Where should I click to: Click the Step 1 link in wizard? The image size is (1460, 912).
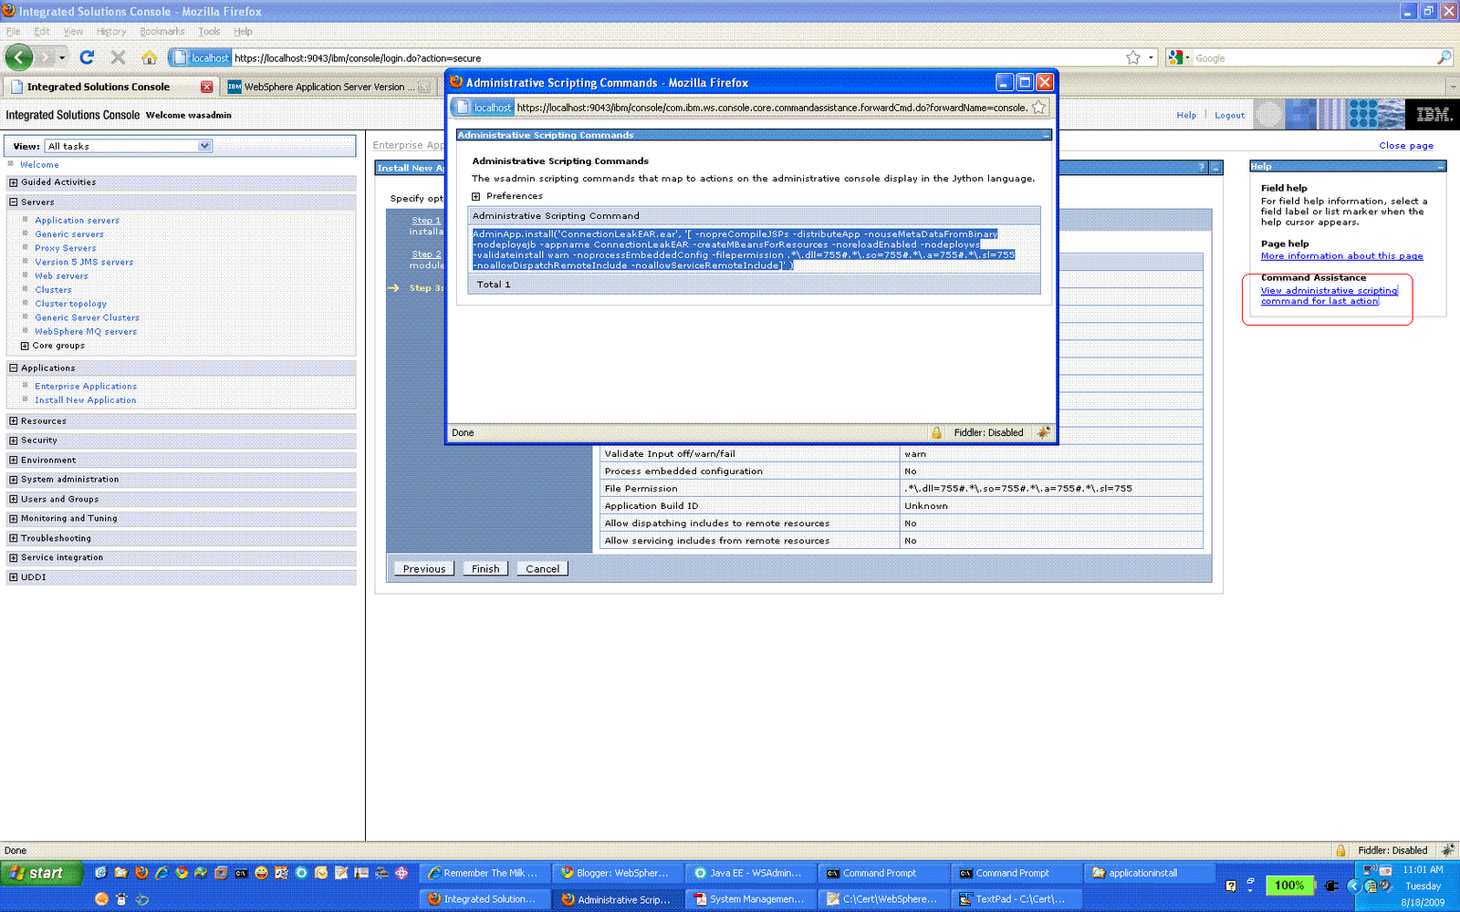[426, 221]
